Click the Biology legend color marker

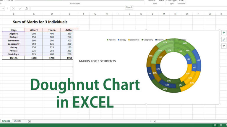(x=119, y=40)
